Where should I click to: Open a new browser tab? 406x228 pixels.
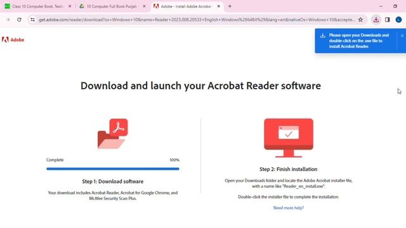(230, 6)
